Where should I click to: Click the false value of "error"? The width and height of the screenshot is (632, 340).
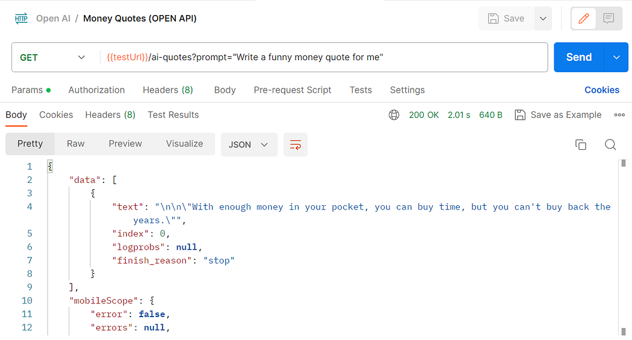tap(152, 314)
